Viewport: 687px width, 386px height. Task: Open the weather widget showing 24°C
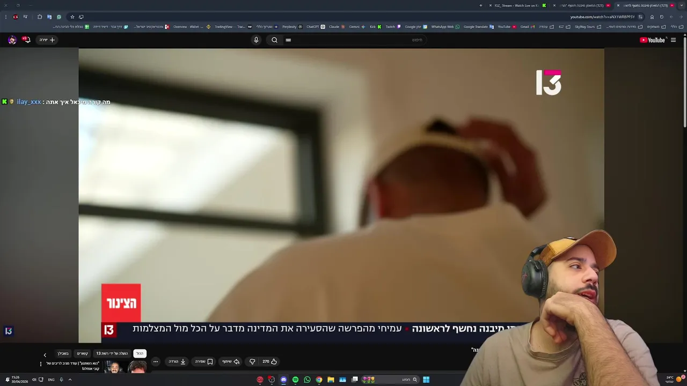point(674,380)
